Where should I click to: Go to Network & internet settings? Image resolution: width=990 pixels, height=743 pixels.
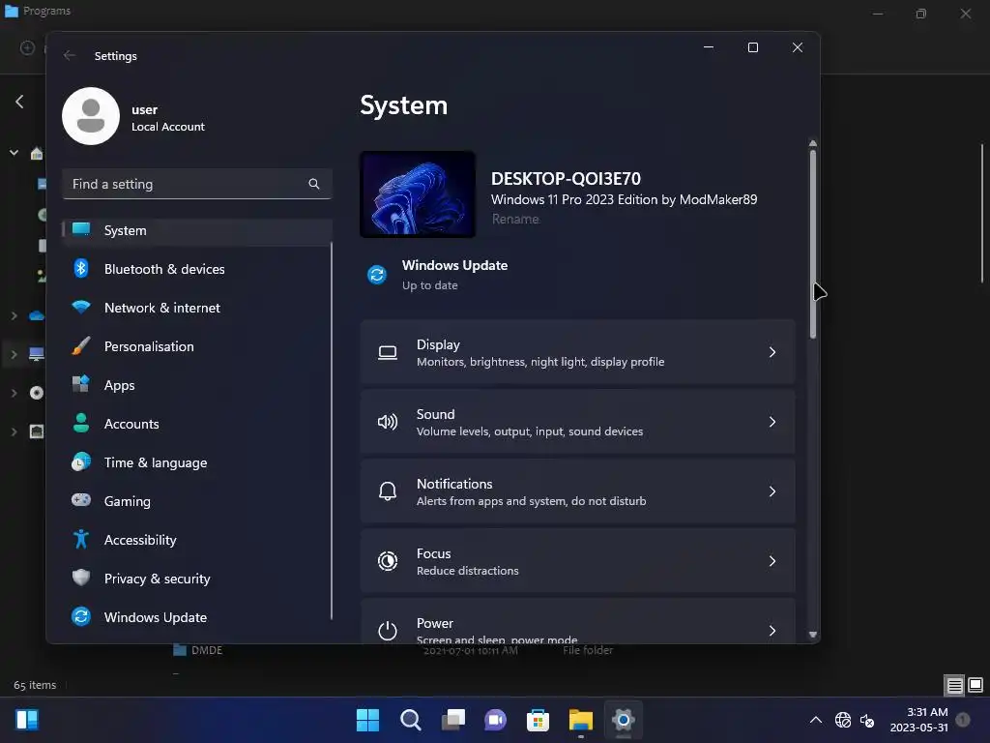click(197, 308)
